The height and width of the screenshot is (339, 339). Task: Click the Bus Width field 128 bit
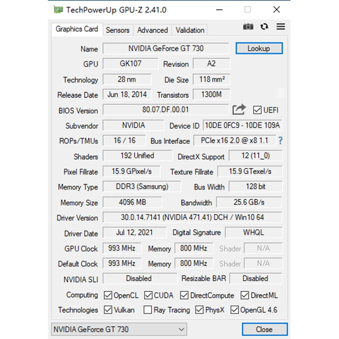point(256,186)
